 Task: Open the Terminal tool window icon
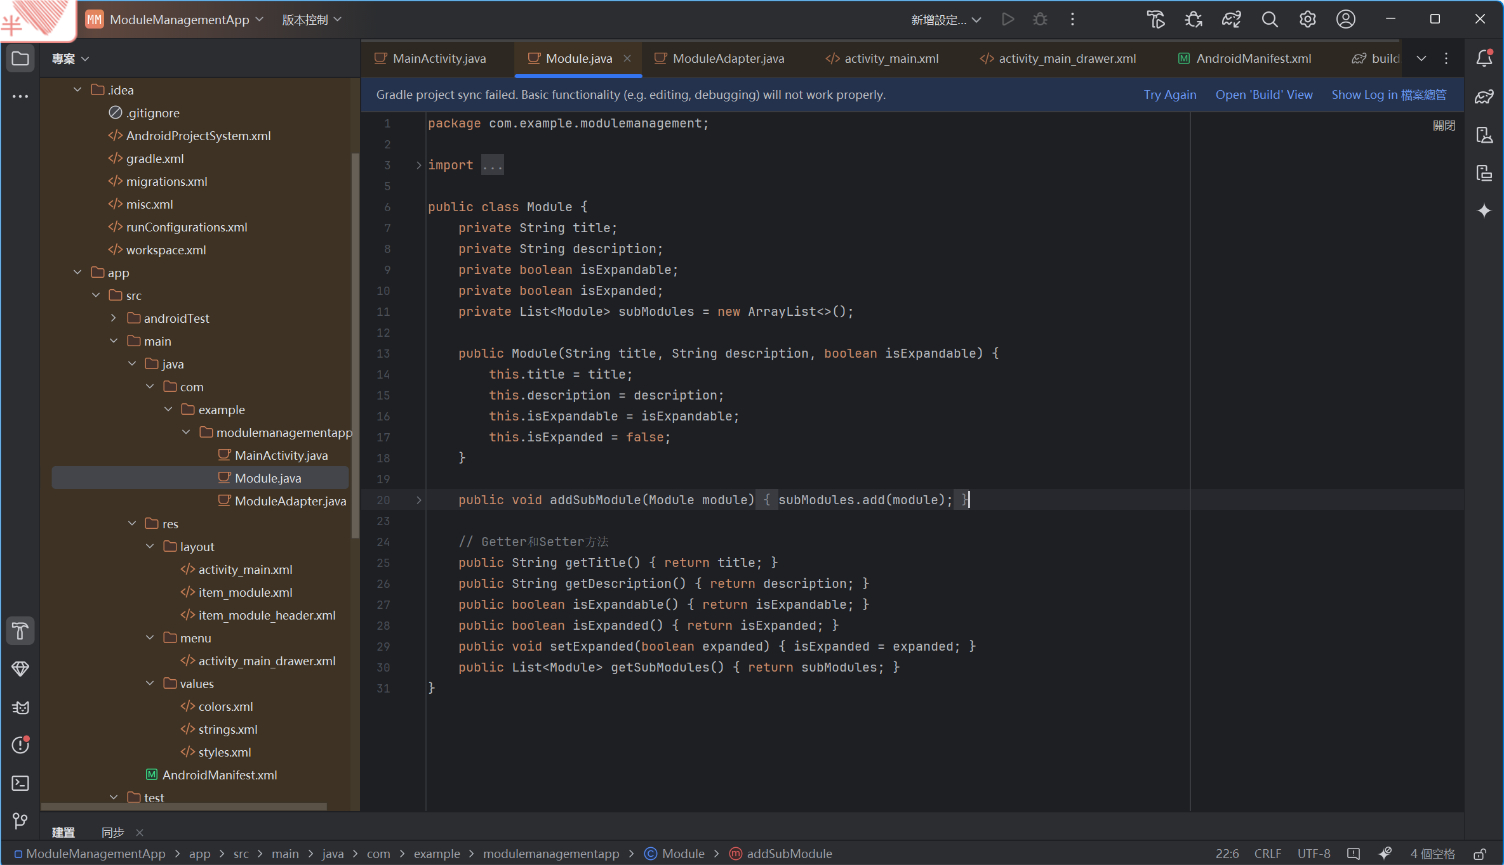coord(20,783)
